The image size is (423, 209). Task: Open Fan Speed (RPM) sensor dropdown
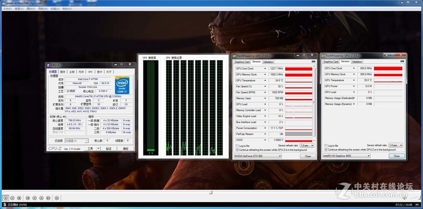(265, 92)
